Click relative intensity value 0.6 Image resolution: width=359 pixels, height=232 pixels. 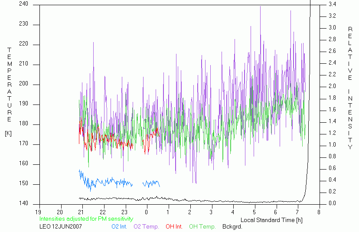pos(332,168)
